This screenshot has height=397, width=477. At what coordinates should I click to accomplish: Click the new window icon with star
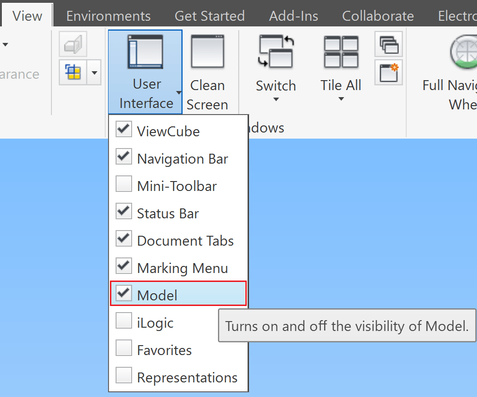[x=389, y=72]
